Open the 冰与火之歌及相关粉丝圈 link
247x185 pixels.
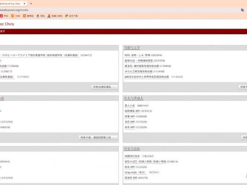point(139,71)
